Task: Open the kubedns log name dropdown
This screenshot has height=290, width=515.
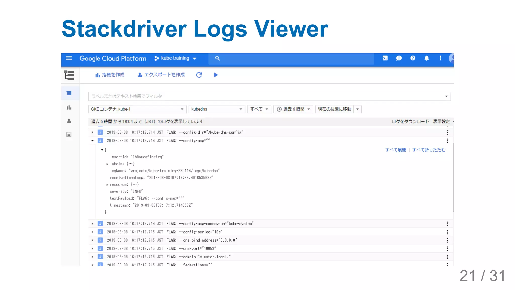Action: [217, 109]
